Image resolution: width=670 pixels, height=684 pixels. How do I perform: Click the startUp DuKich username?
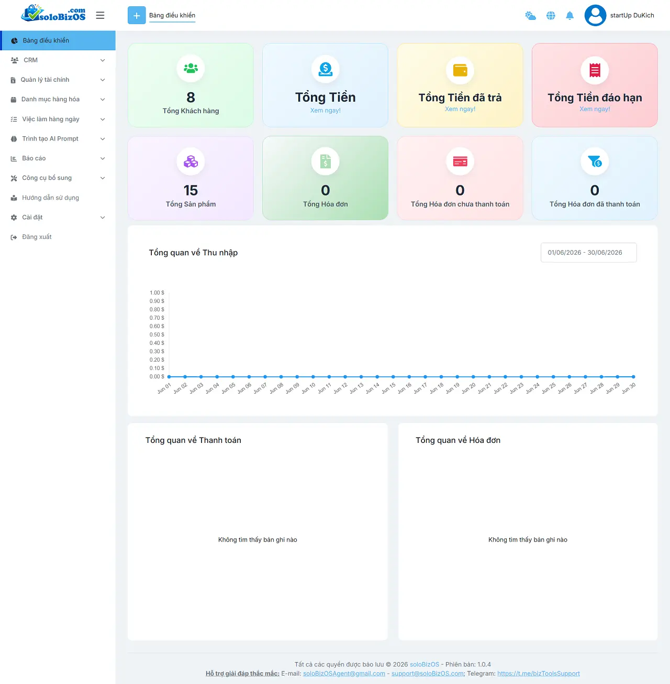click(632, 16)
